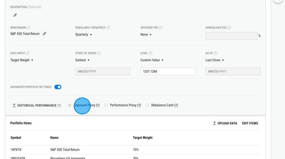Image resolution: width=285 pixels, height=159 pixels.
Task: Open the Data Input help tooltip
Action: (28, 53)
